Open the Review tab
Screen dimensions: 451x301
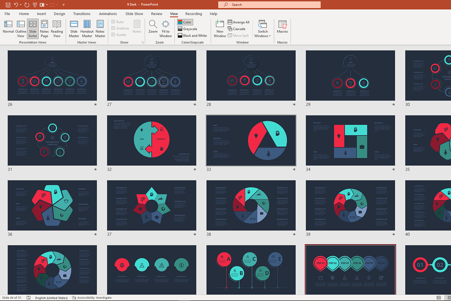click(x=157, y=14)
